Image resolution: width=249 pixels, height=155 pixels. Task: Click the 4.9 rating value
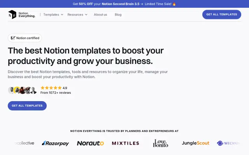coord(65,88)
